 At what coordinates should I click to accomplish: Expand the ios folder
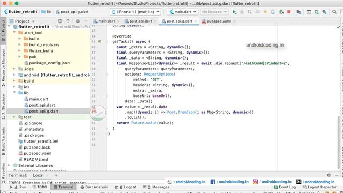(x=14, y=87)
